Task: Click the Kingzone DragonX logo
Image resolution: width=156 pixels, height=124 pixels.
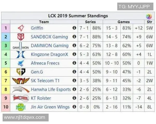Action: coord(21,55)
